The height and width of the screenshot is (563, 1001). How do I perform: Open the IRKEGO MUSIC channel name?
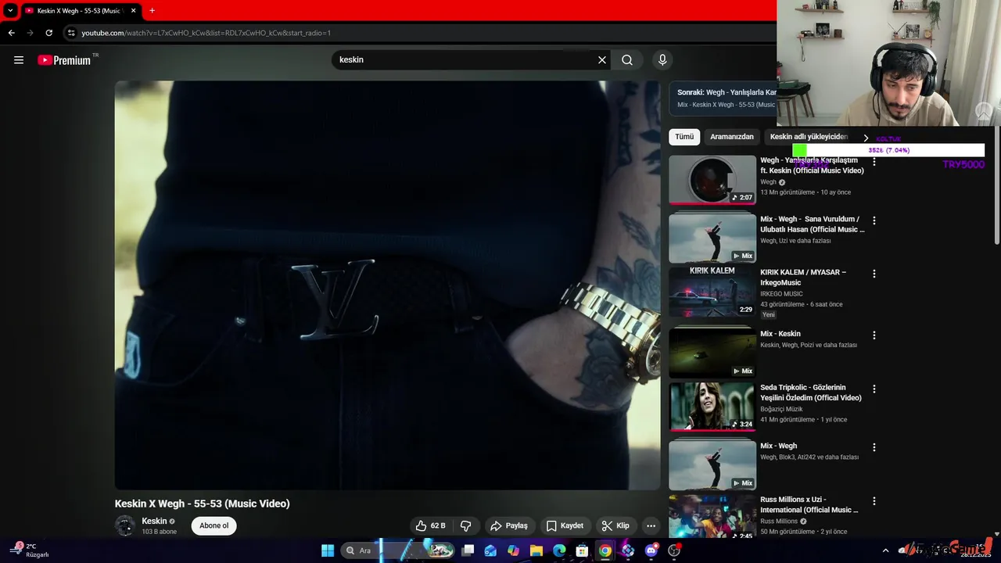pos(781,294)
